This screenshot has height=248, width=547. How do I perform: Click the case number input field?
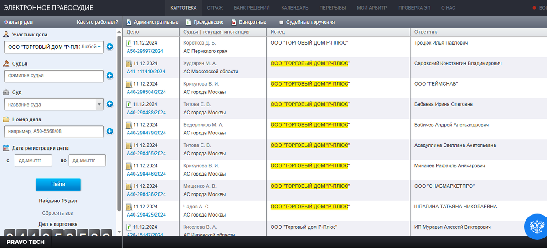54,132
